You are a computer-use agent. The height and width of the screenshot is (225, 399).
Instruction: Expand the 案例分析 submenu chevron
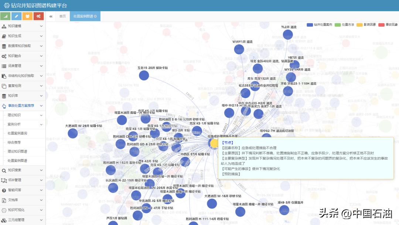tap(41, 124)
